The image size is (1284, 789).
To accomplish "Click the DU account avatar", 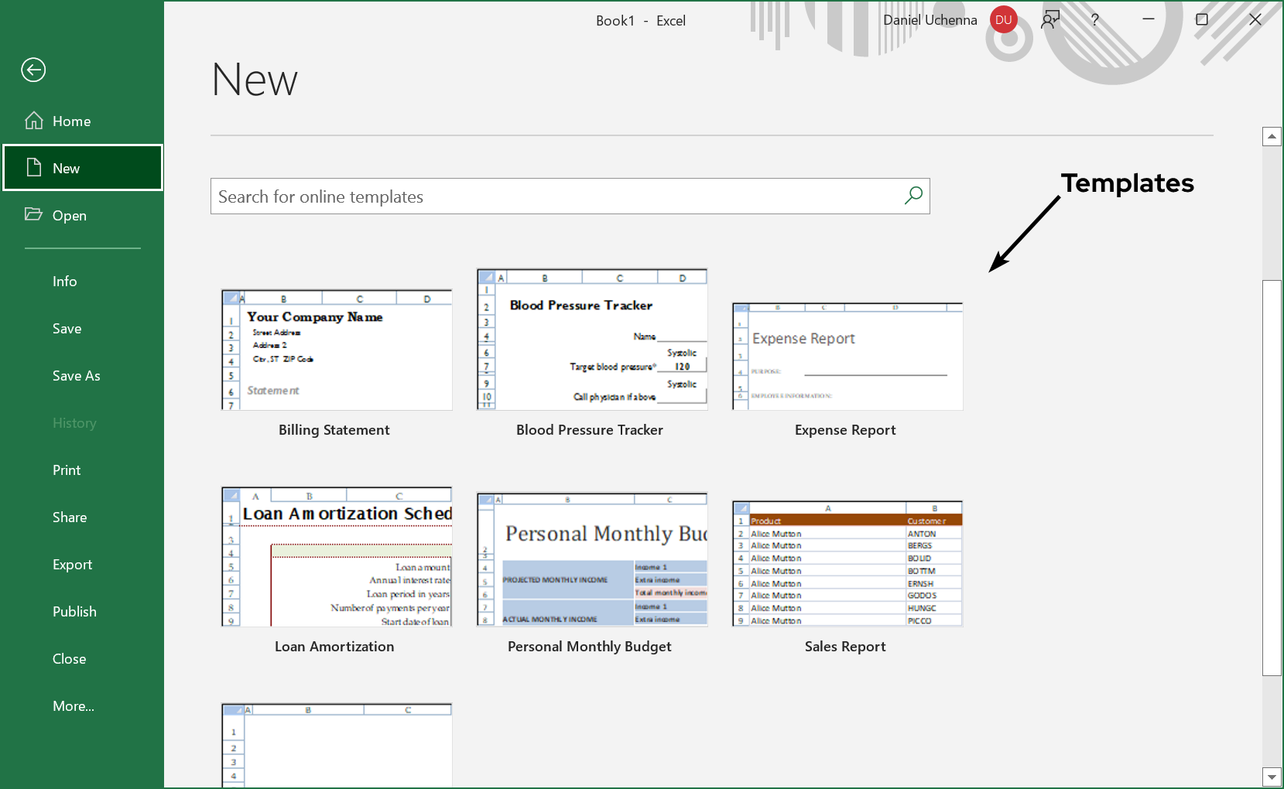I will (x=1003, y=20).
